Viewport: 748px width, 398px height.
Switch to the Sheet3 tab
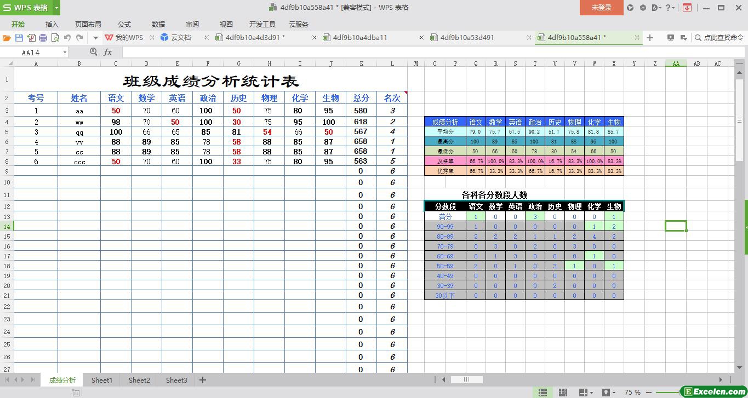[x=176, y=380]
